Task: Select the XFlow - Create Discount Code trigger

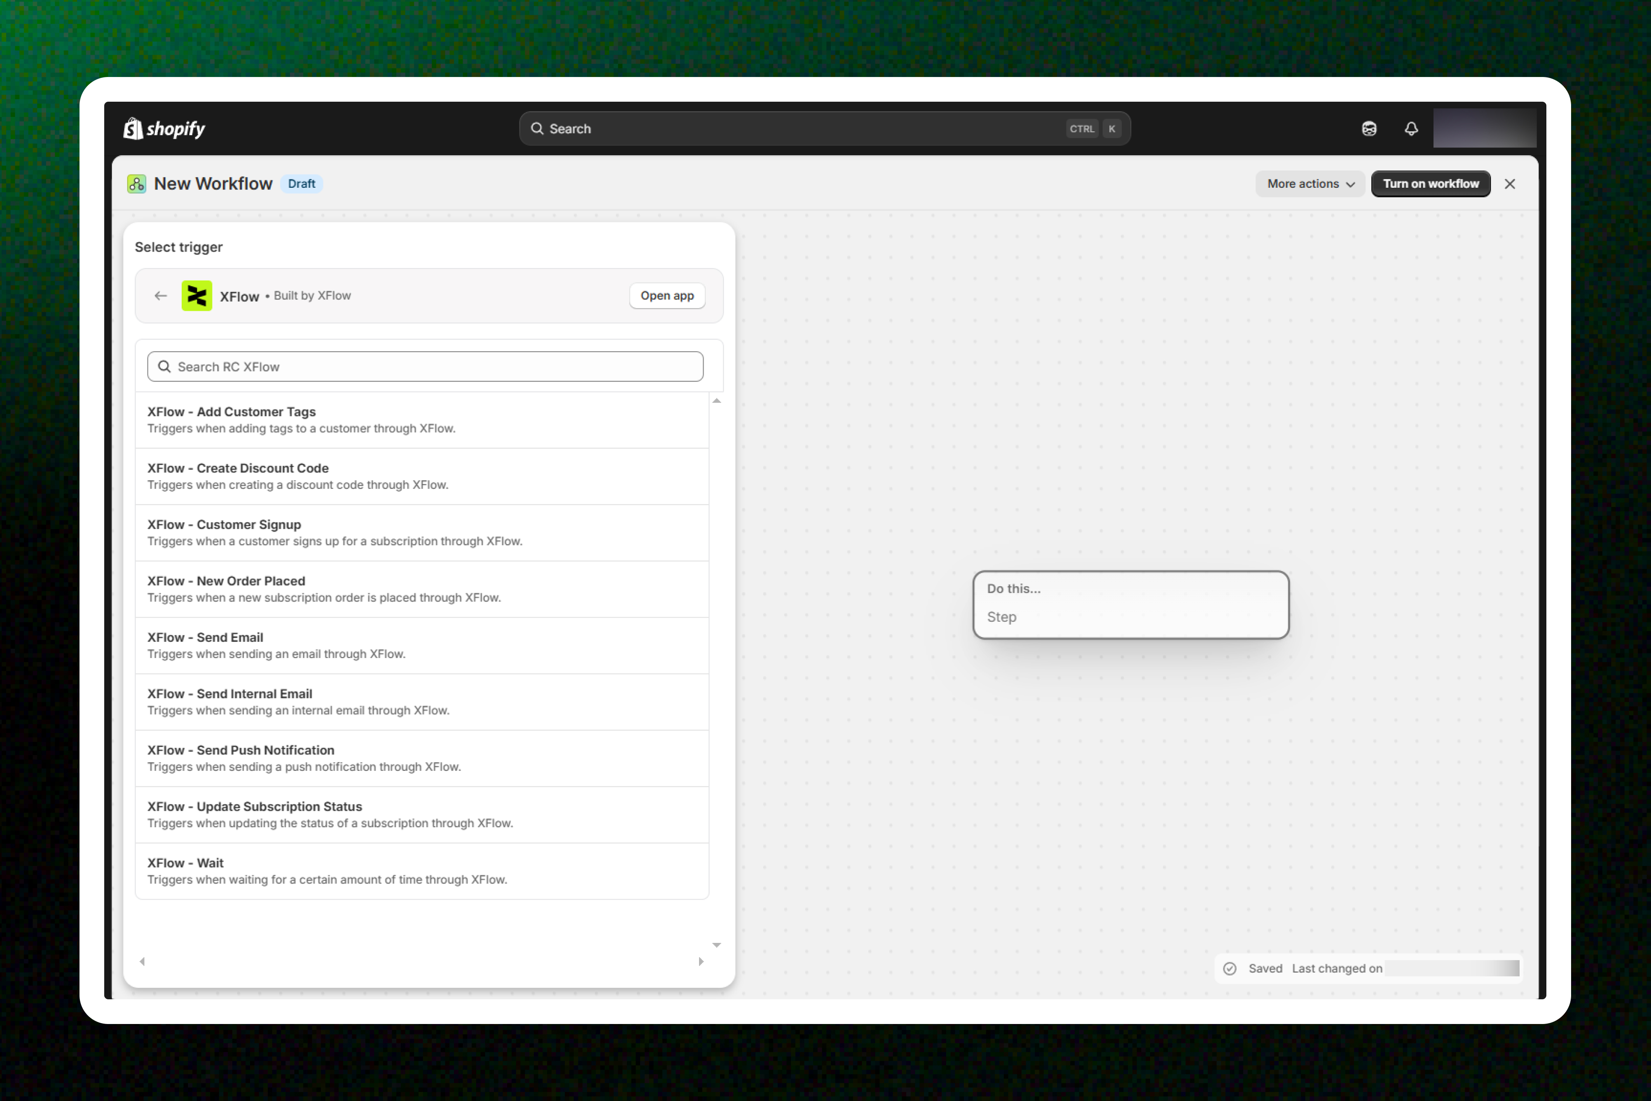Action: tap(422, 476)
